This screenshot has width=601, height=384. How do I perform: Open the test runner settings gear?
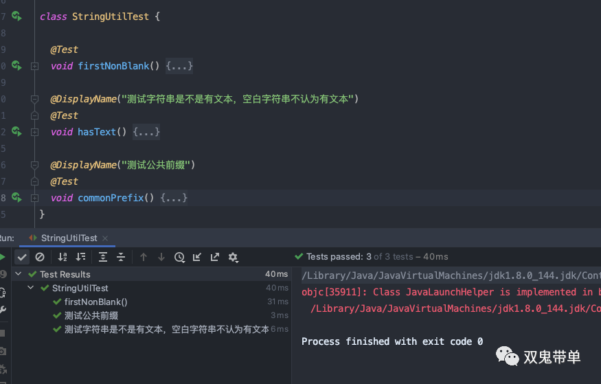coord(233,257)
